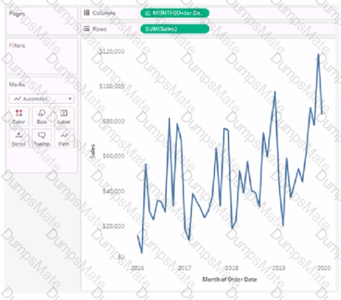Click the Rows shelf icon
The width and height of the screenshot is (341, 300).
pos(87,28)
